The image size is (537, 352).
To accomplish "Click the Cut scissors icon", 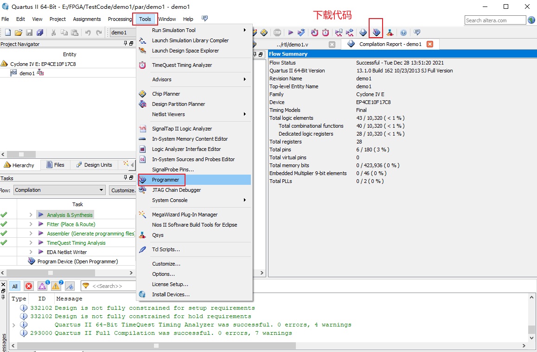I will pyautogui.click(x=53, y=33).
